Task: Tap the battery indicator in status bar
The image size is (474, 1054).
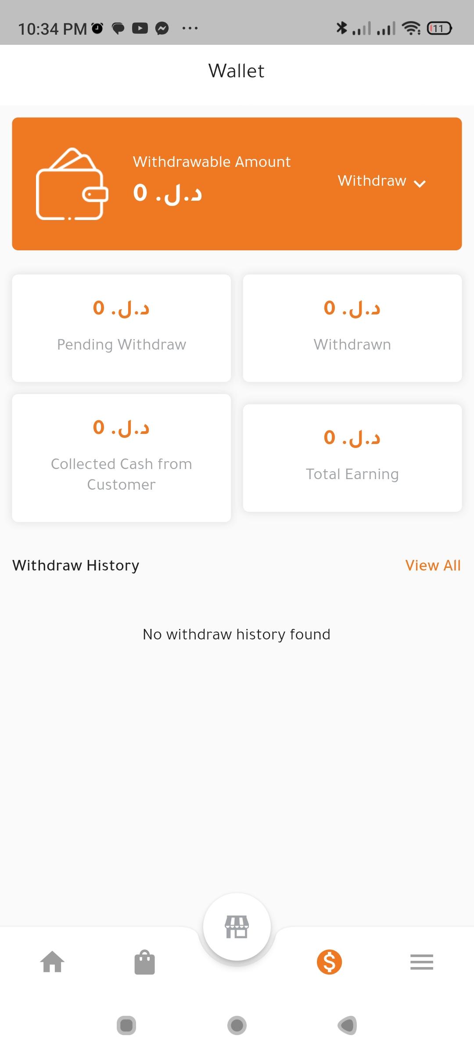Action: click(439, 29)
